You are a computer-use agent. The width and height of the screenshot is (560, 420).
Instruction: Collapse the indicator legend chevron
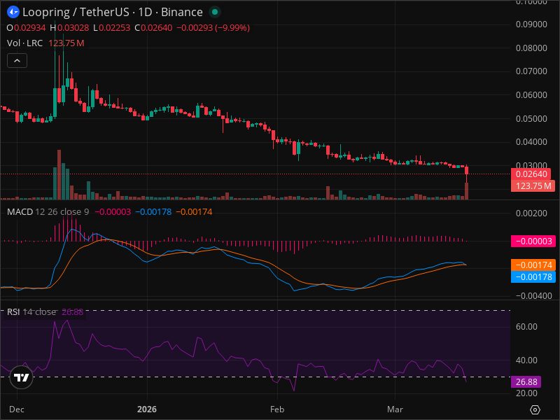(x=17, y=61)
